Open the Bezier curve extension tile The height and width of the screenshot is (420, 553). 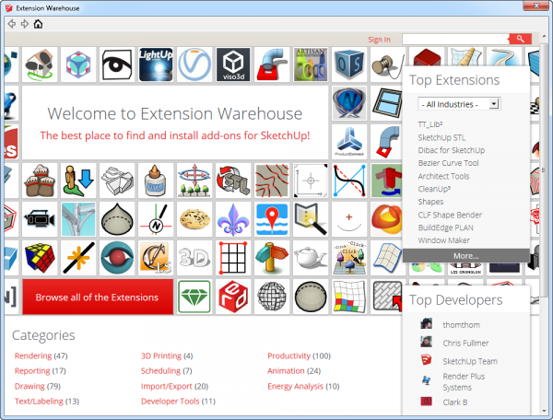pos(349,181)
